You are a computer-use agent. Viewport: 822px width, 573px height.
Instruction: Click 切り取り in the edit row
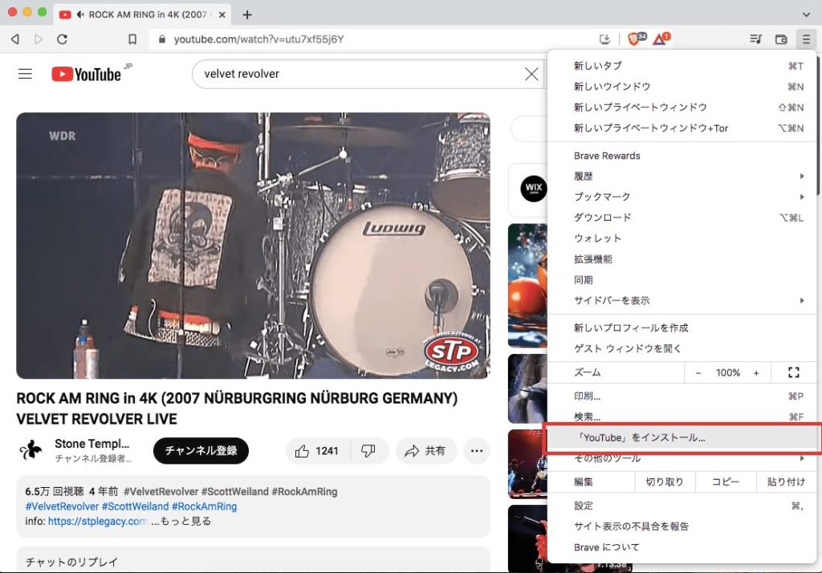point(665,482)
